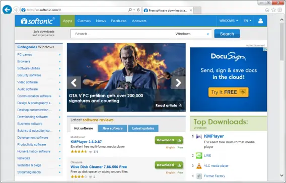This screenshot has width=286, height=183.
Task: Click the Search... input field
Action: [x=122, y=34]
